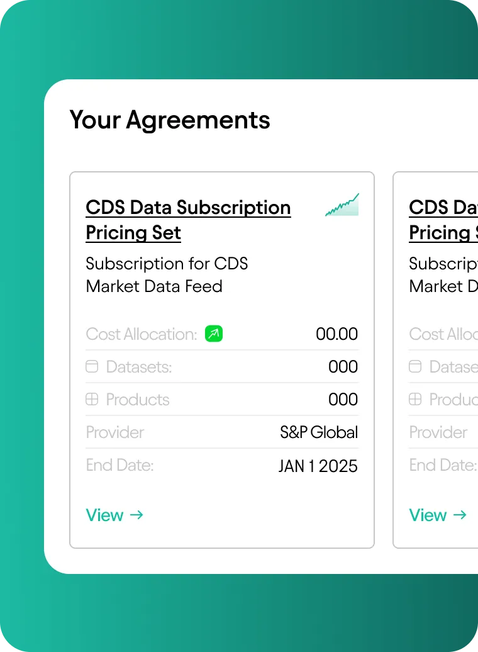Image resolution: width=478 pixels, height=652 pixels.
Task: Open the CDS Data Subscription Pricing Set title
Action: pyautogui.click(x=188, y=220)
